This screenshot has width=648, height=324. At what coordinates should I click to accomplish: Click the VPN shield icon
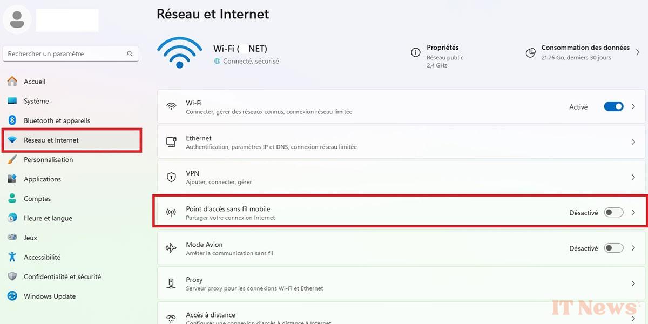(172, 177)
